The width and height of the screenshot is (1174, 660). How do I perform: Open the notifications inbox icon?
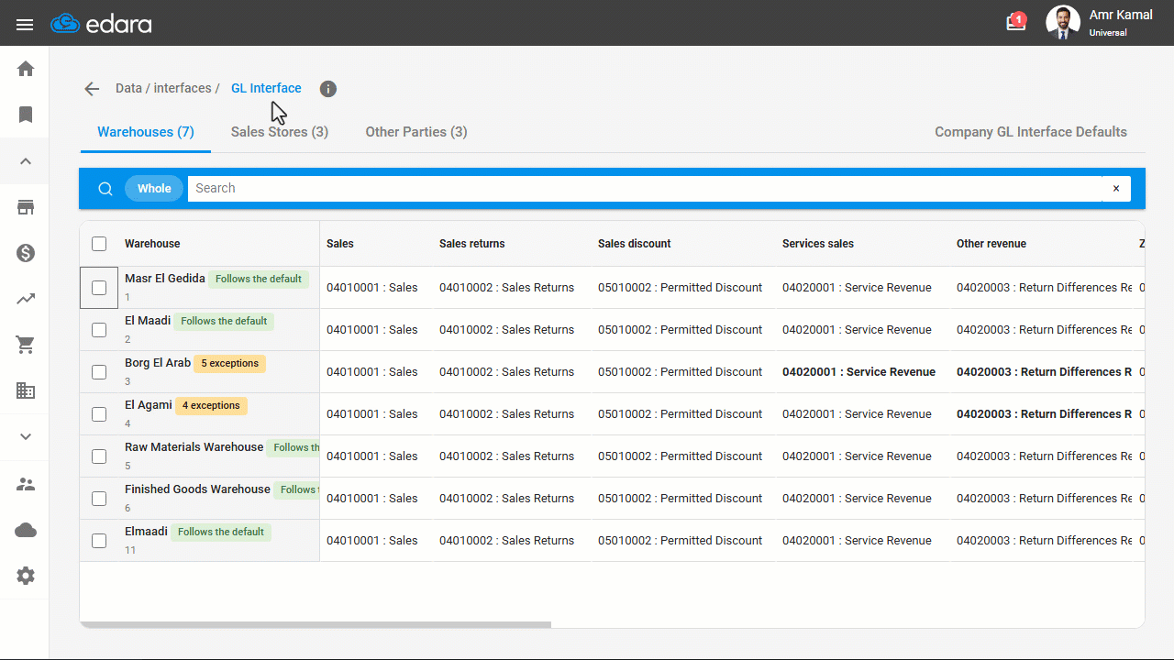[x=1015, y=22]
